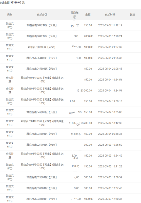The image size is (141, 203).
Task: Click the 类别 column header
Action: click(x=10, y=15)
